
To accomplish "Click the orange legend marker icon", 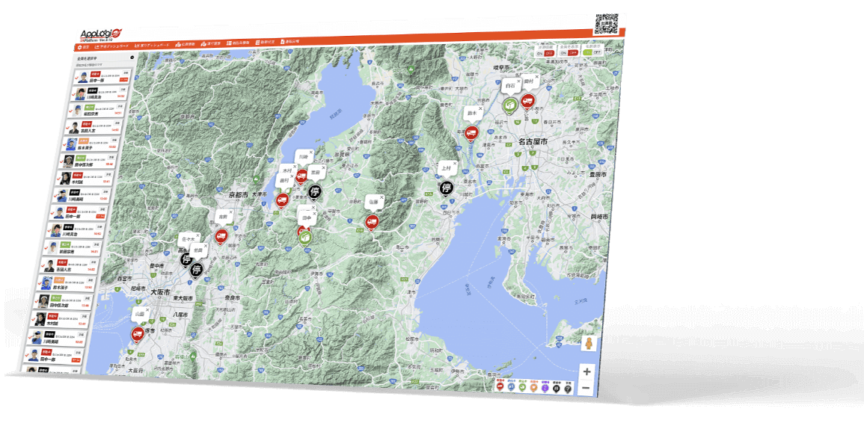I will point(533,388).
